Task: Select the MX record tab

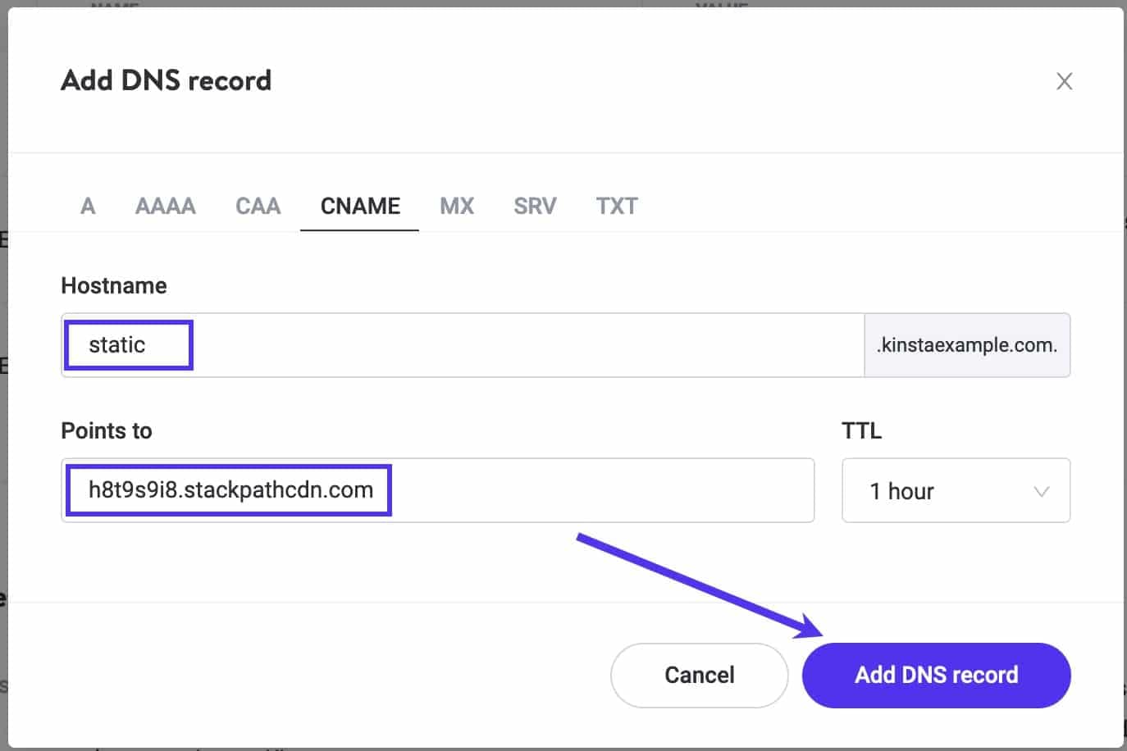Action: tap(456, 206)
